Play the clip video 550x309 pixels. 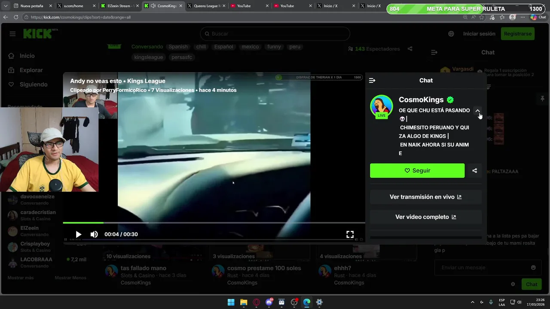coord(78,234)
